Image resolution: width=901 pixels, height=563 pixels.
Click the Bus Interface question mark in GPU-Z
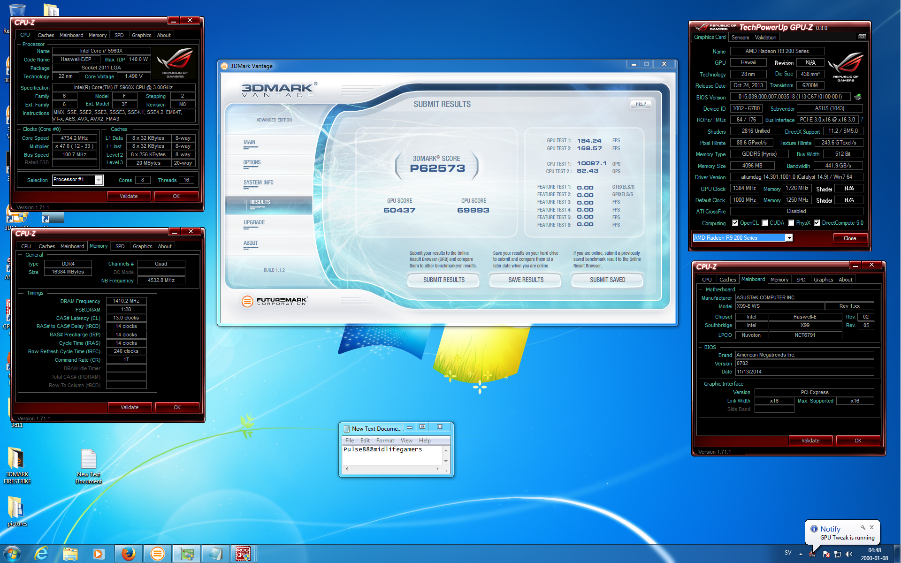coord(862,120)
